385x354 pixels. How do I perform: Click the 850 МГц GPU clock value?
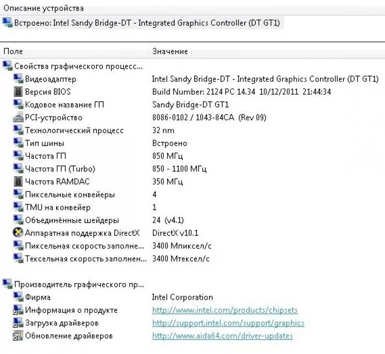tap(167, 156)
